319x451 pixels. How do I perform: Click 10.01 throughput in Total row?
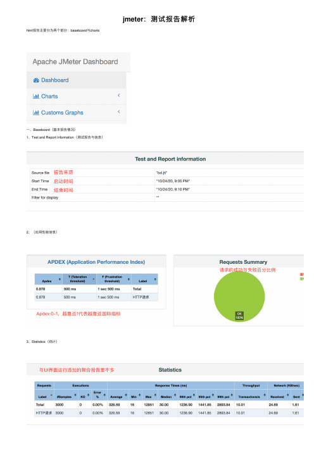pyautogui.click(x=241, y=405)
